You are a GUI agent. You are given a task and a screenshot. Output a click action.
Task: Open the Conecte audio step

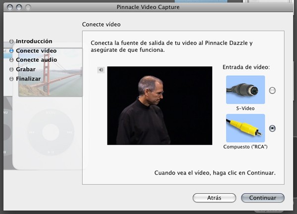point(36,60)
